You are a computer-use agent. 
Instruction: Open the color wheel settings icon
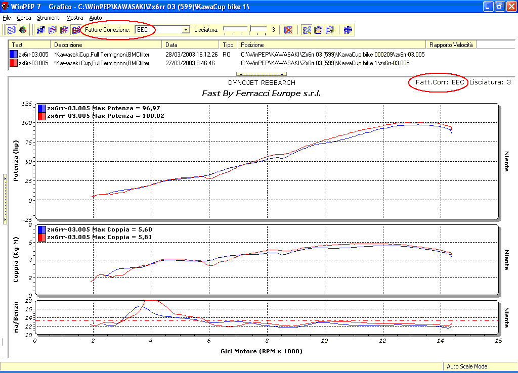(22, 30)
